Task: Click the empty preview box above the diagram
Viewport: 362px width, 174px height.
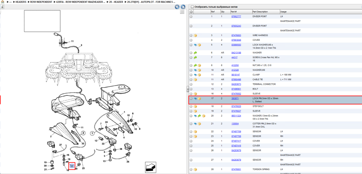Action: click(x=42, y=21)
